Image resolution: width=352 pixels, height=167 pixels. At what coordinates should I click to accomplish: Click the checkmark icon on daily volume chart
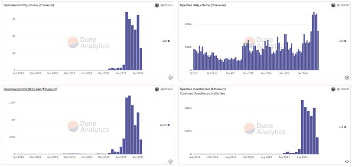click(x=347, y=78)
